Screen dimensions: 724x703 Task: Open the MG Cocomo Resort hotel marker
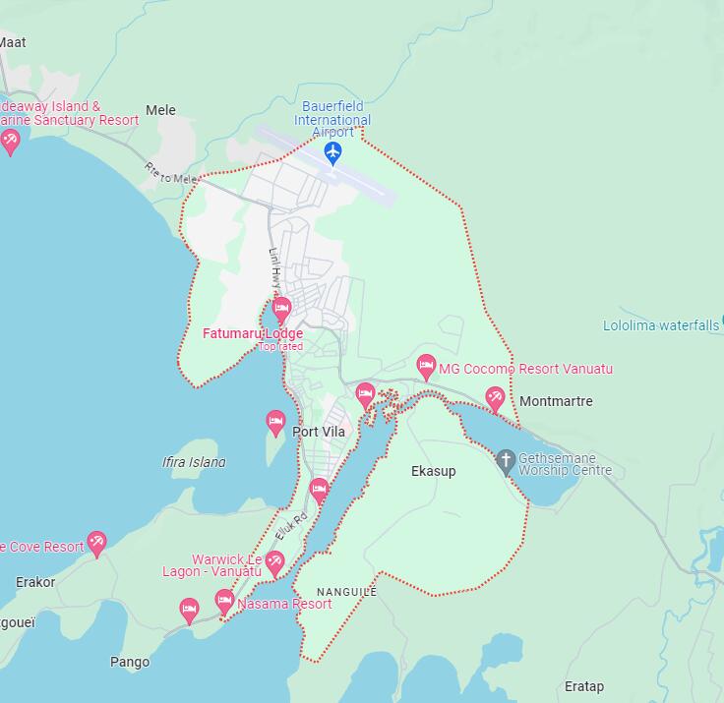pos(426,368)
